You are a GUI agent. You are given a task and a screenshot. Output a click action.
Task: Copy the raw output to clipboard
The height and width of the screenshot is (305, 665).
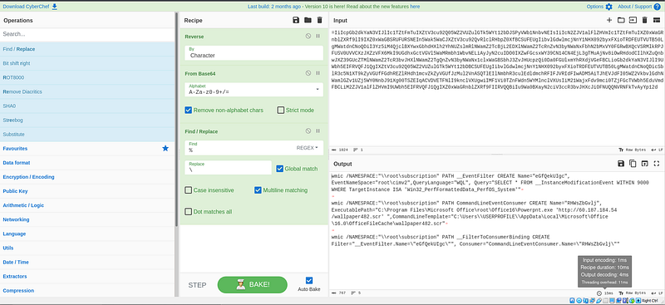[x=633, y=164]
